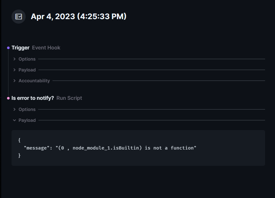
Task: Click the pink status dot beside Is error to notify?
Action: (x=7, y=98)
